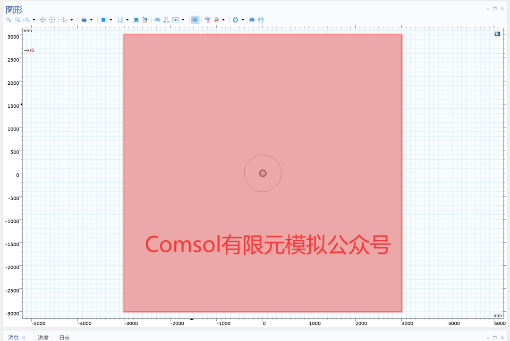Click the Zoom In magnifier icon
The width and height of the screenshot is (510, 341).
click(8, 20)
